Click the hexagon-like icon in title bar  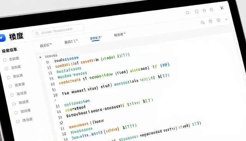pyautogui.click(x=204, y=11)
